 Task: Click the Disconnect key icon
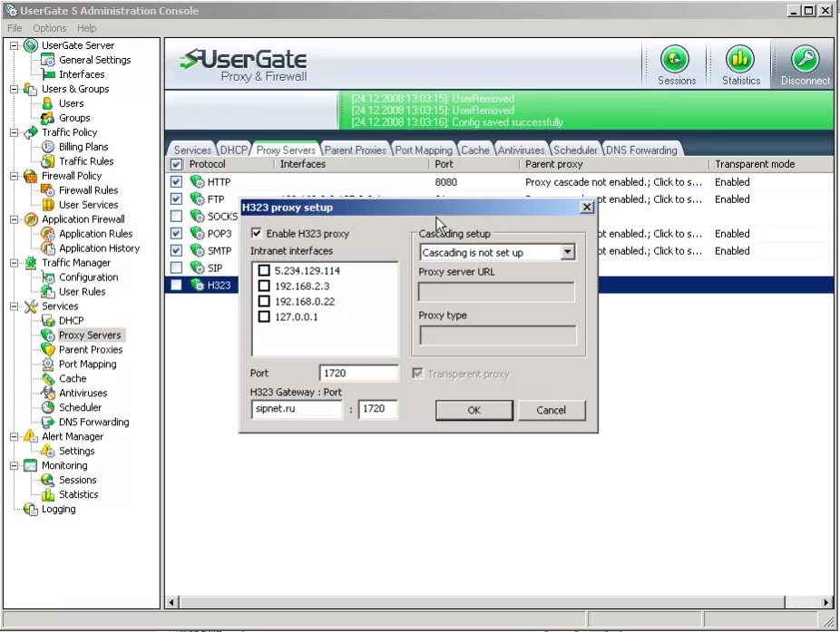(805, 60)
